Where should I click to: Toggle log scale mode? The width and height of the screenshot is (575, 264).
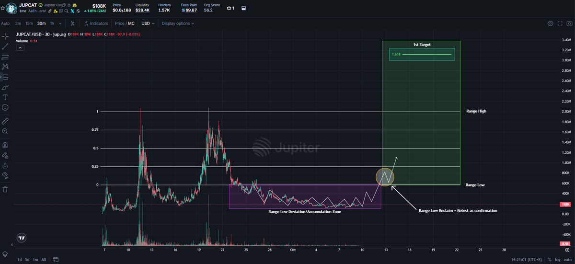pyautogui.click(x=557, y=259)
